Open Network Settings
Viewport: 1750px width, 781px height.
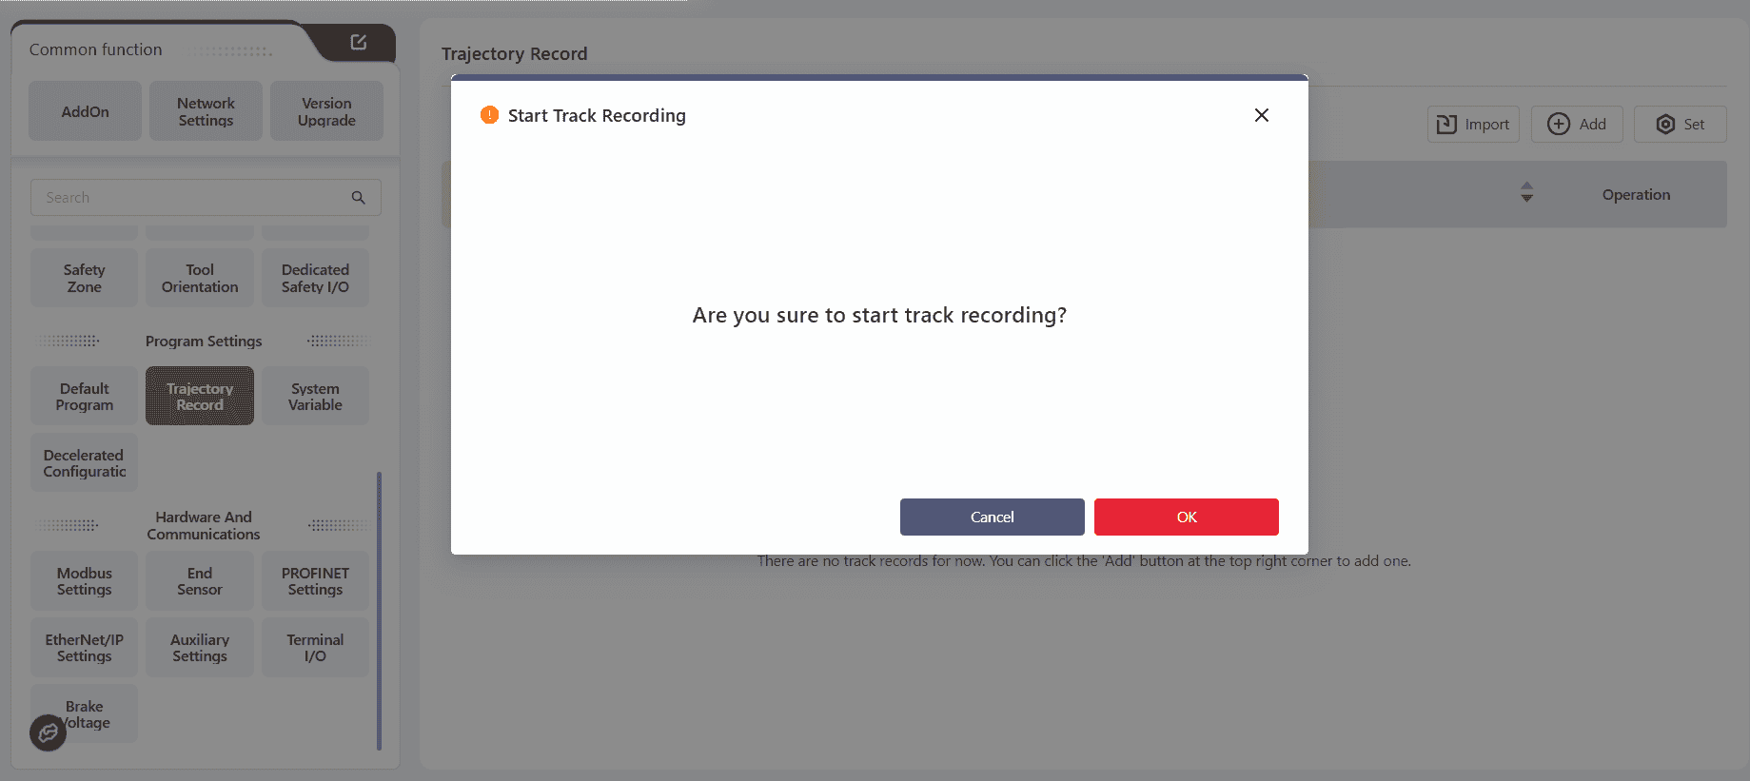(x=206, y=111)
